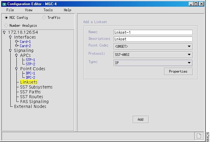210x142 pixels.
Task: Select Card-2 in the tree
Action: click(x=25, y=46)
